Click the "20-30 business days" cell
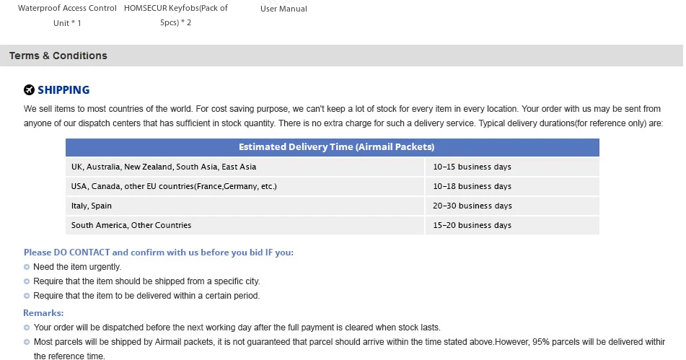 tap(472, 206)
